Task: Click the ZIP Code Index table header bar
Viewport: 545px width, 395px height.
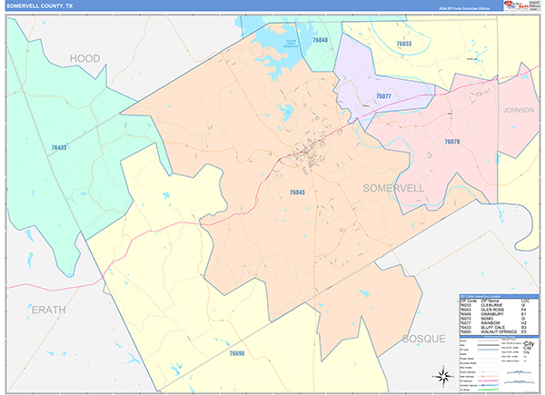Action: pyautogui.click(x=499, y=296)
